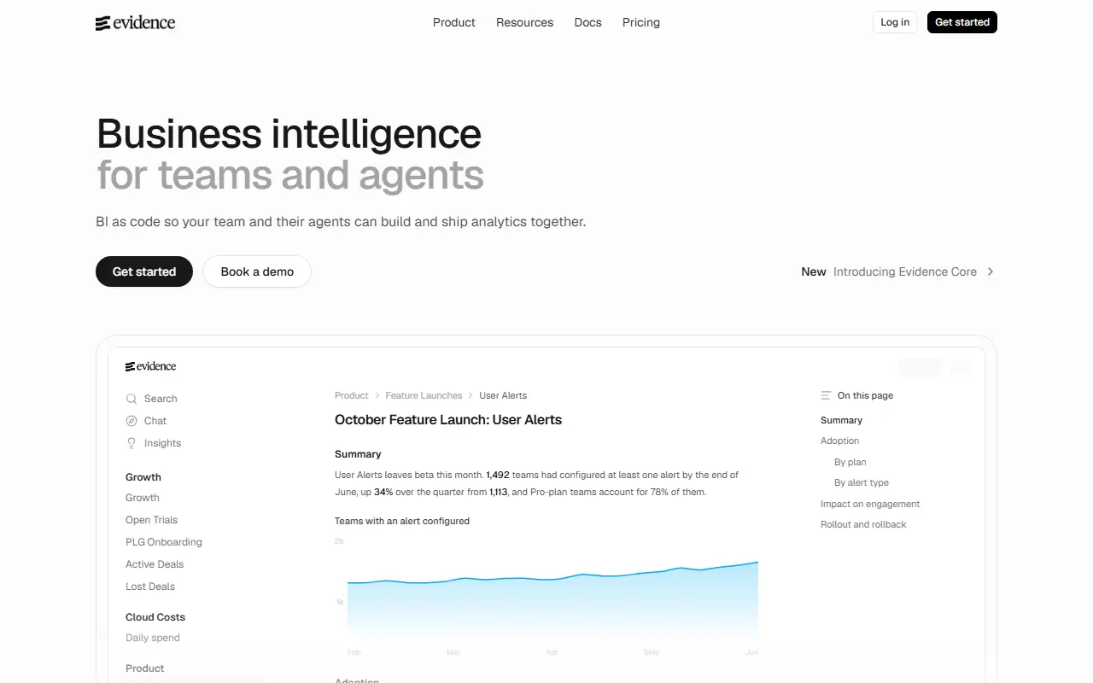This screenshot has width=1093, height=683.
Task: Open Open Trials in sidebar
Action: [152, 520]
